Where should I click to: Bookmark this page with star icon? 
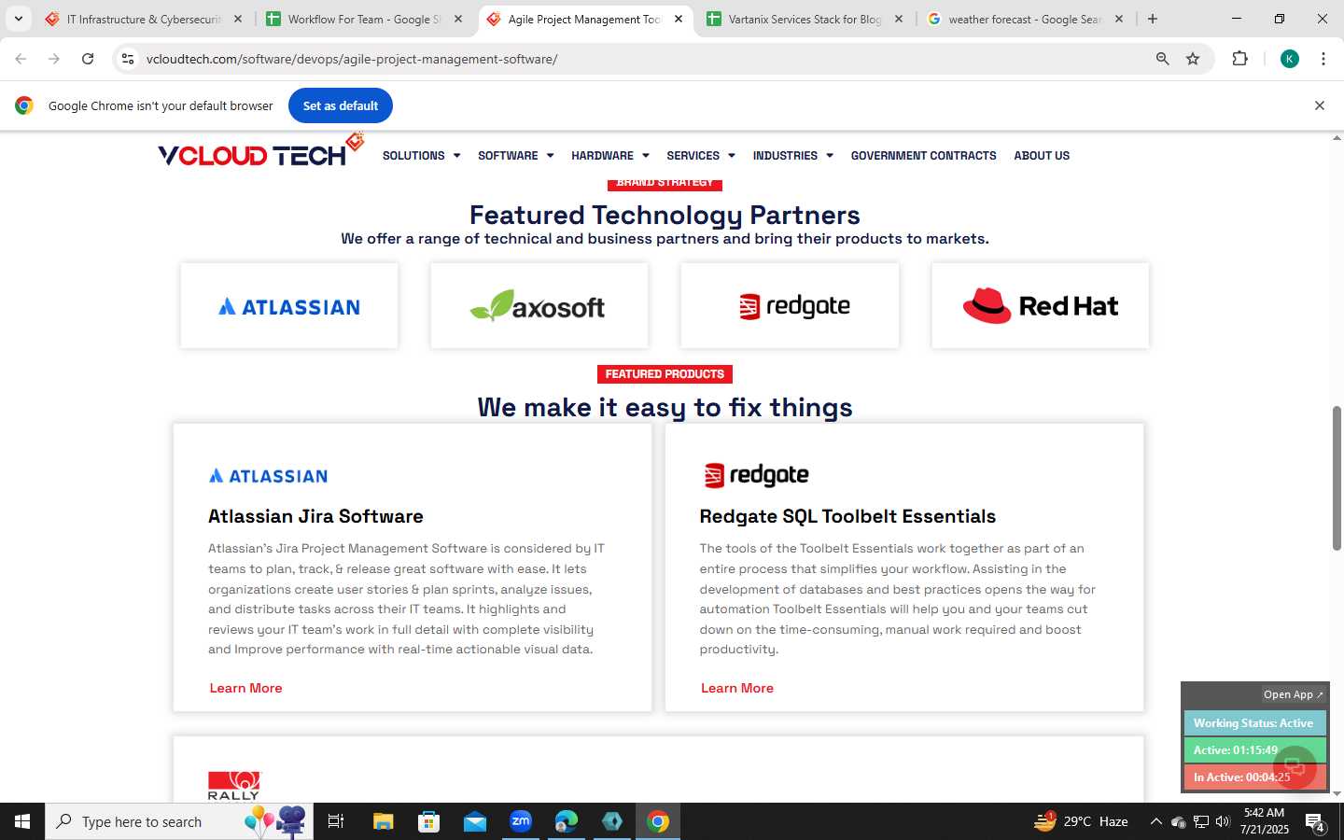click(1193, 59)
